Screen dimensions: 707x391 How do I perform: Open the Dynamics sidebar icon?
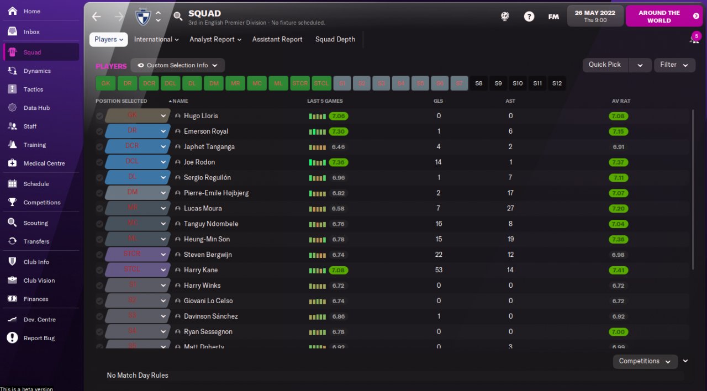[12, 71]
